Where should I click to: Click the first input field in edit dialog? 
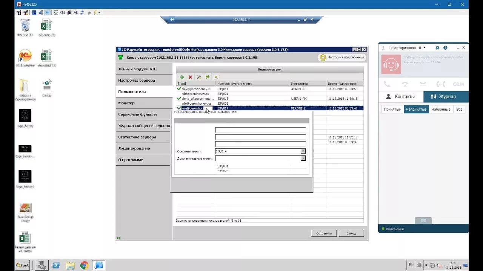[x=260, y=130]
